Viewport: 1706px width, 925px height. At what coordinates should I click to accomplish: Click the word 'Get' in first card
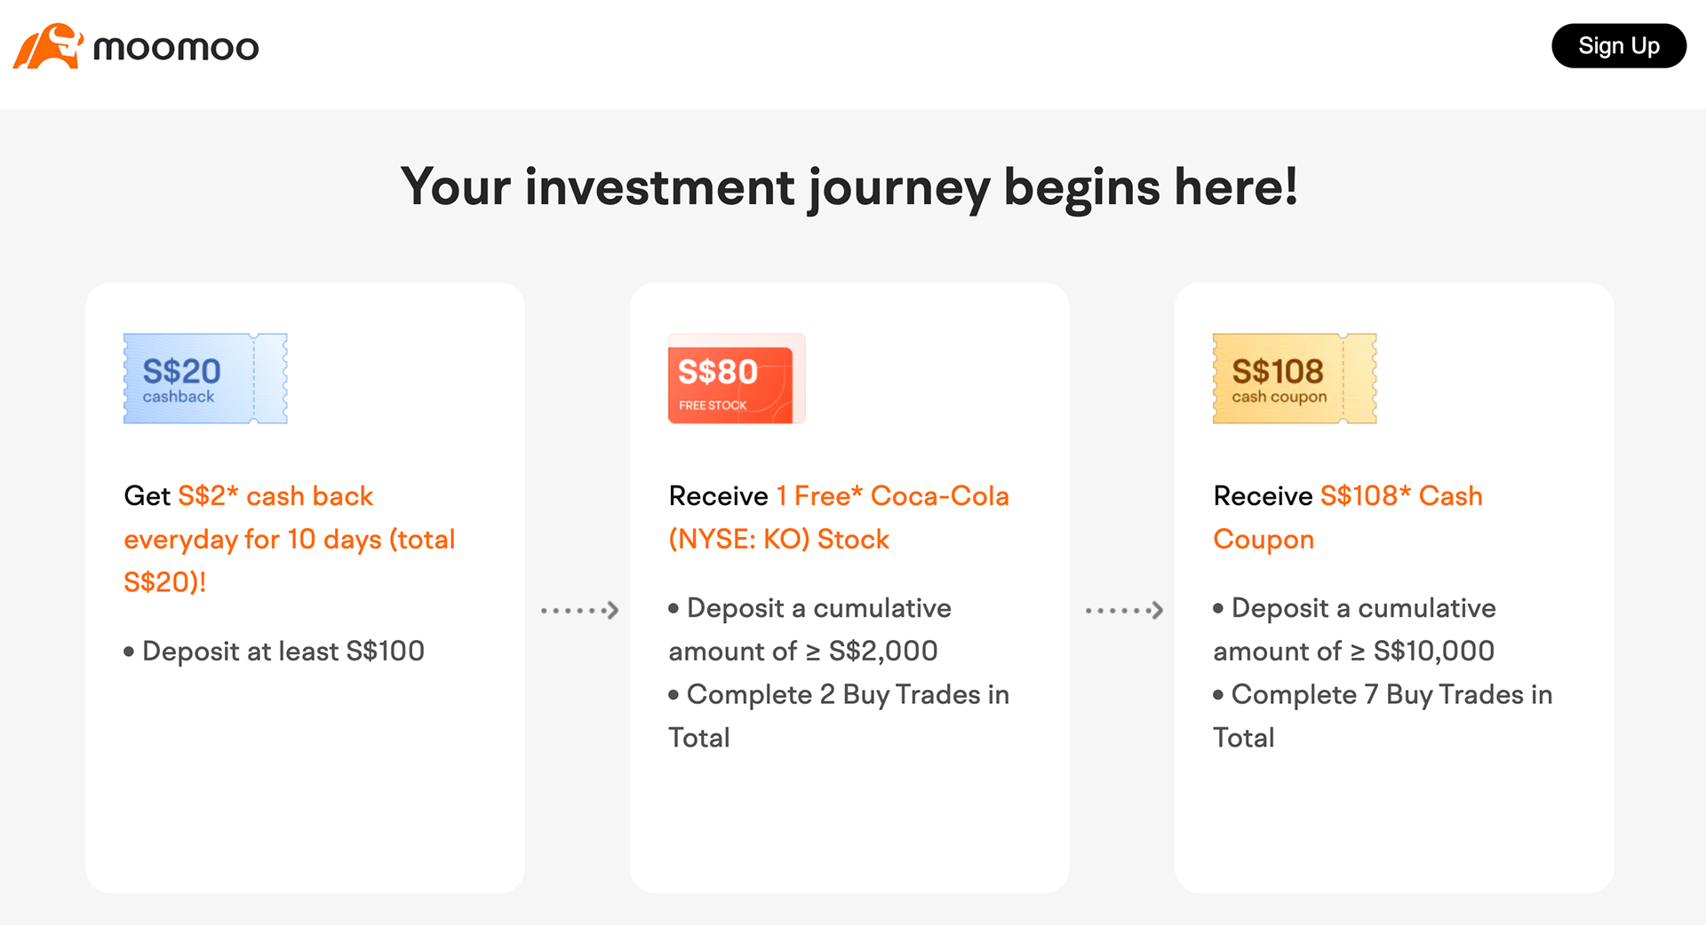[147, 495]
